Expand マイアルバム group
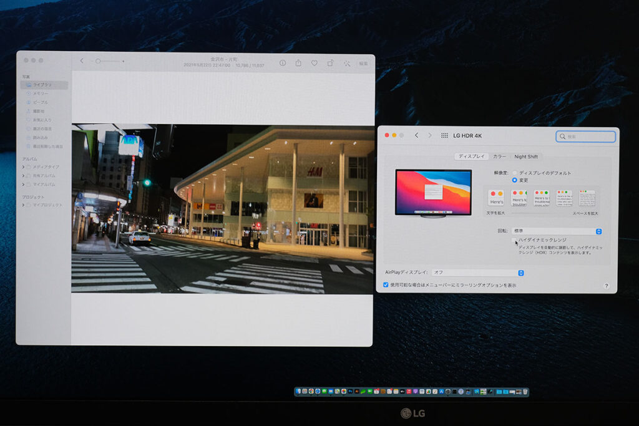The height and width of the screenshot is (426, 639). [x=23, y=185]
